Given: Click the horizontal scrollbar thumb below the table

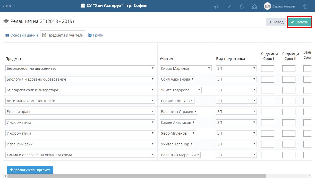Looking at the screenshot, I should [137, 176].
